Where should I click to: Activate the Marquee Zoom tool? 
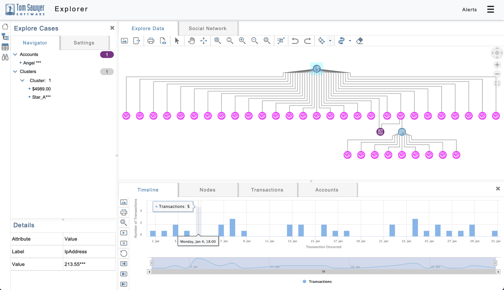(x=281, y=41)
